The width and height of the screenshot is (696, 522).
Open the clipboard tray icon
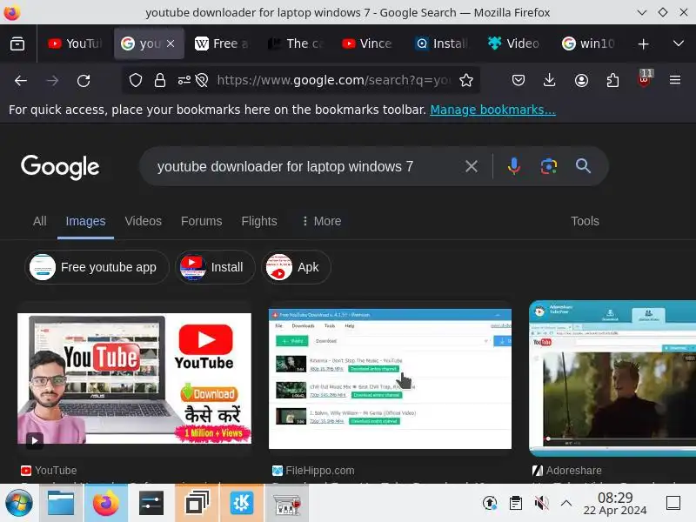pos(516,503)
